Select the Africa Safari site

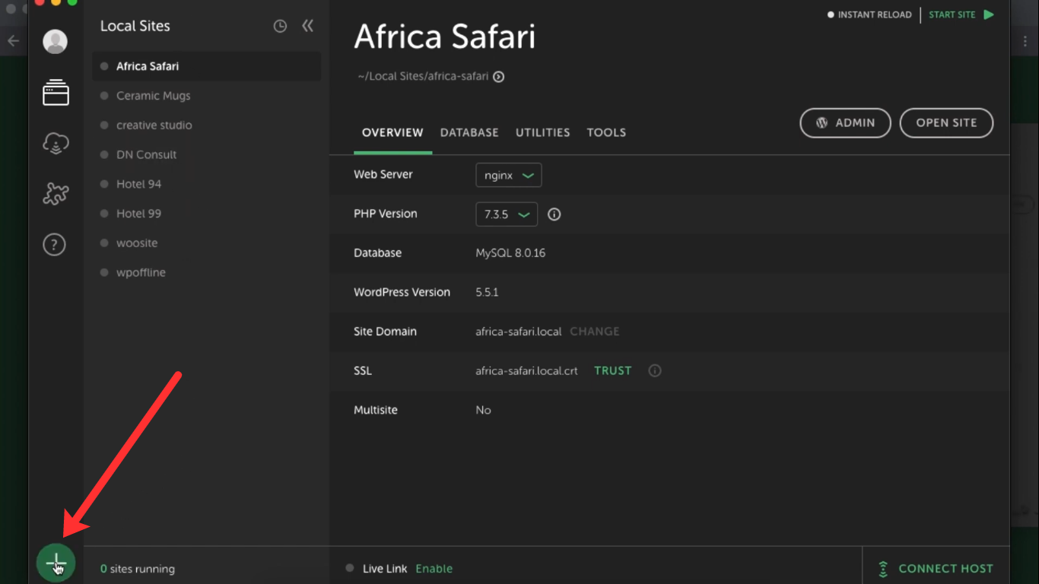point(206,66)
